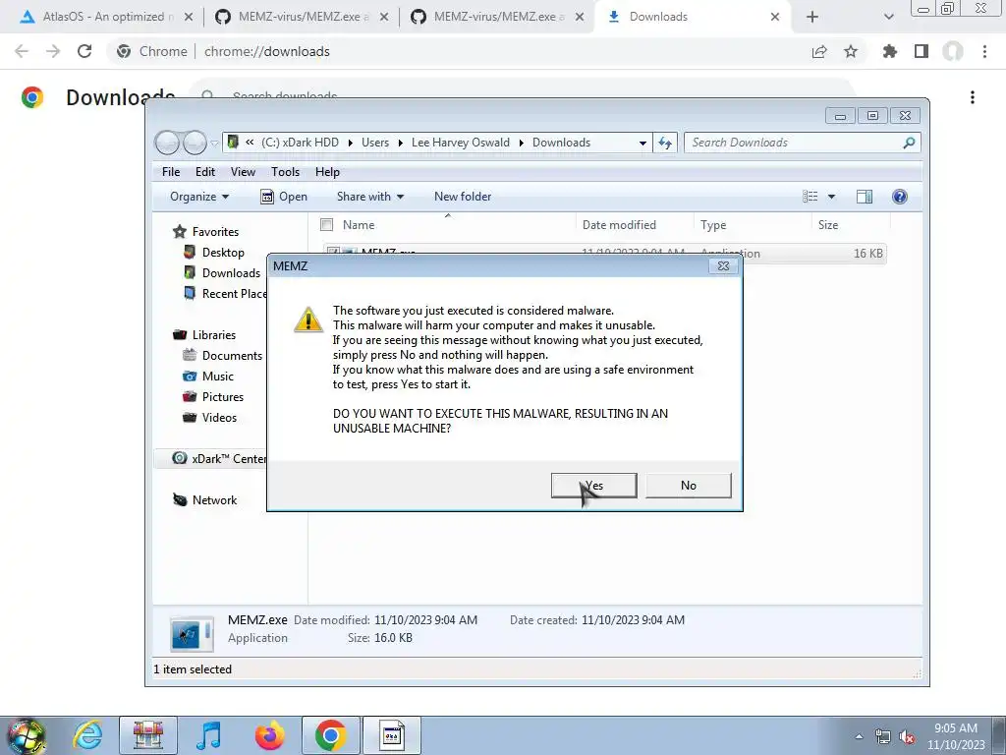Launch Internet Explorer from the taskbar

click(x=87, y=735)
